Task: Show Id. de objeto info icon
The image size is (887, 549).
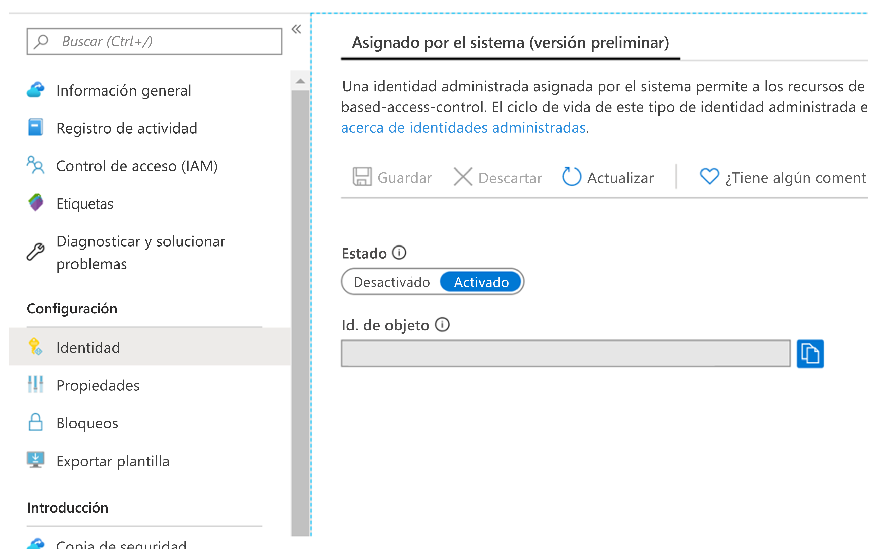Action: point(442,325)
